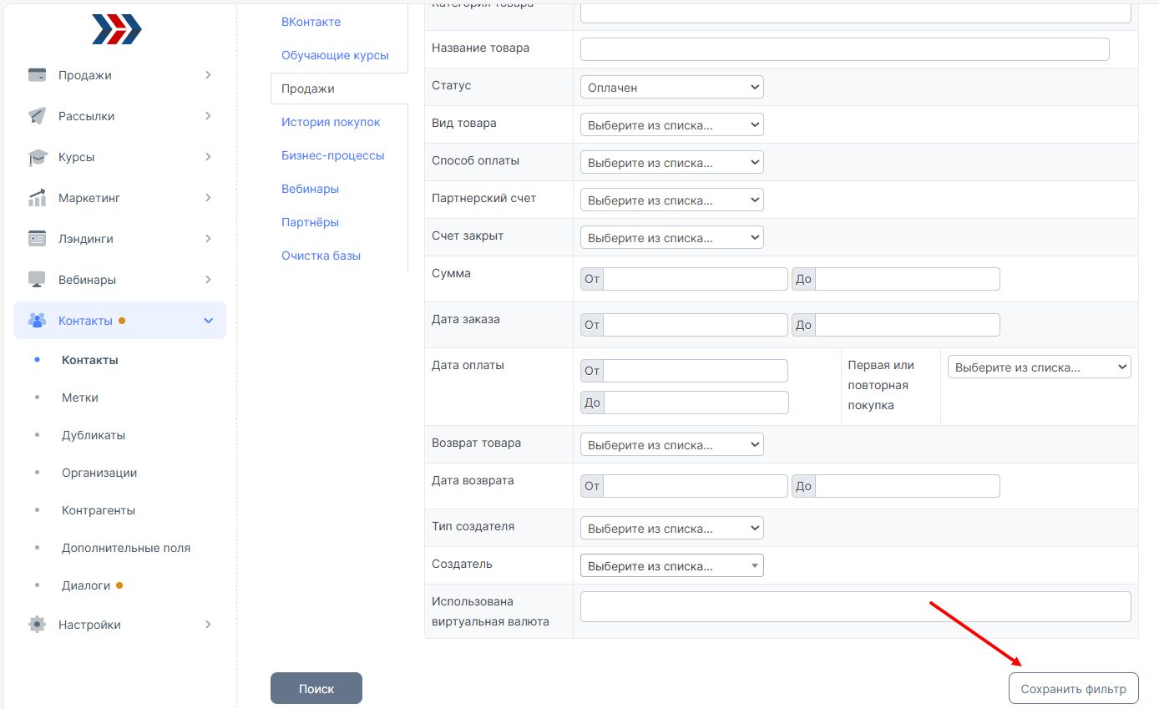Expand the Маркетинг sidebar chevron

pos(208,198)
